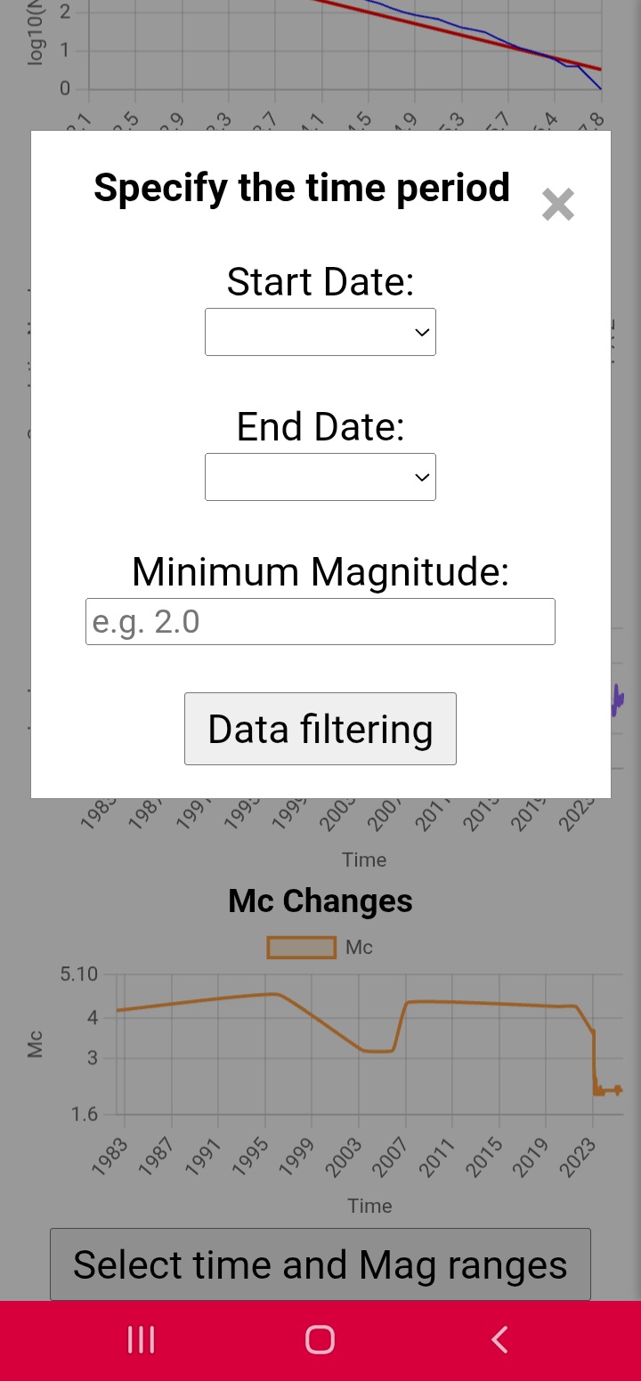
Task: Expand the End Date dropdown
Action: coord(320,477)
